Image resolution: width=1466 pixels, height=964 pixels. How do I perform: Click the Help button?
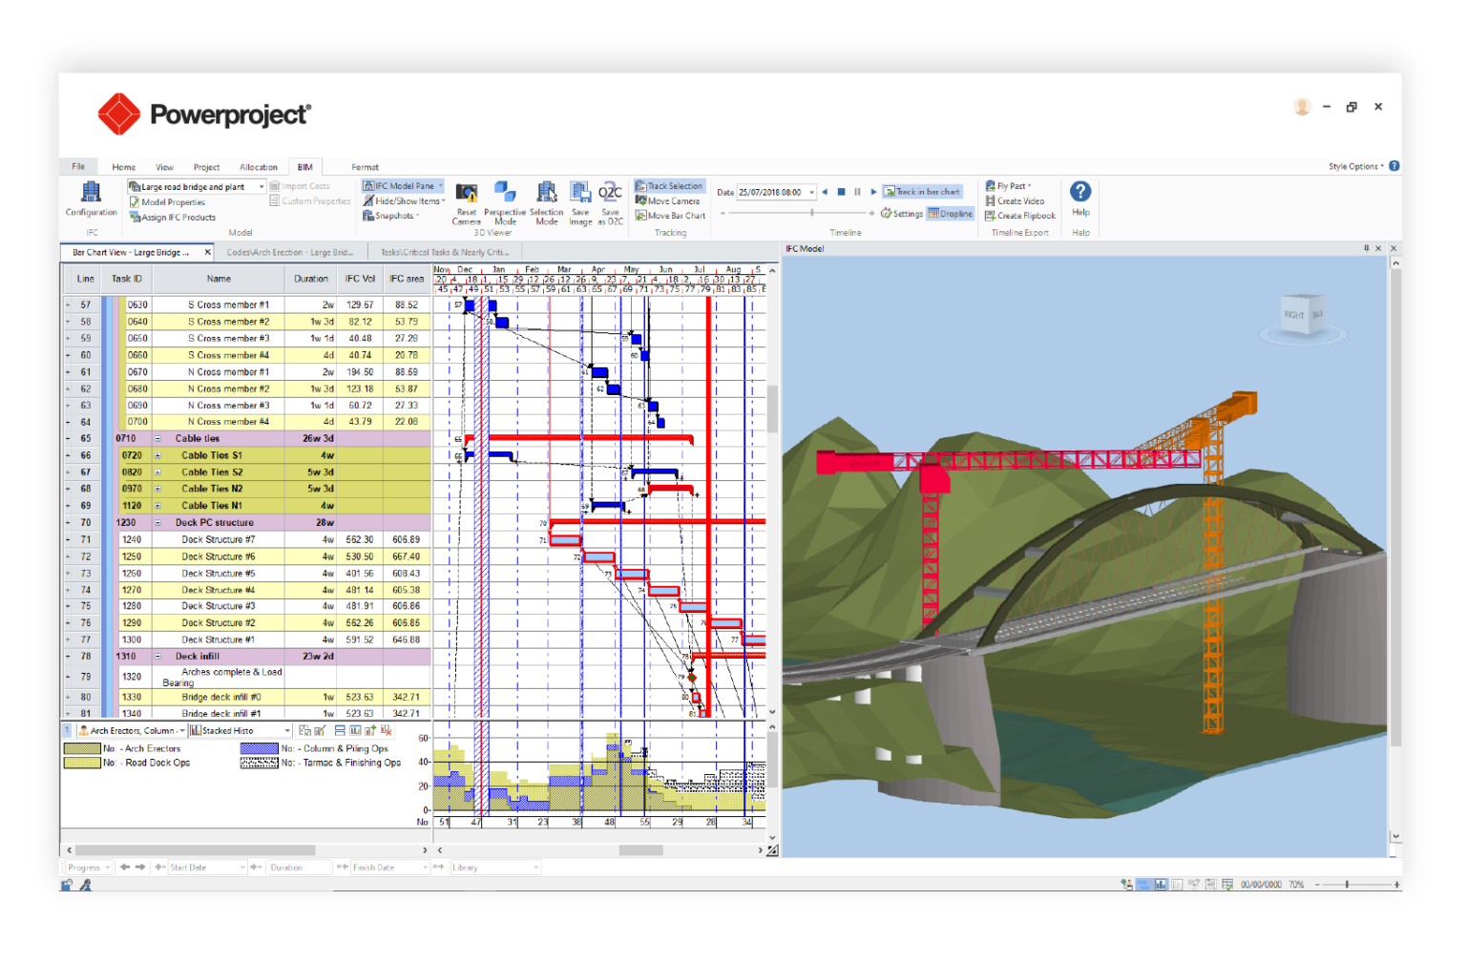click(1079, 200)
